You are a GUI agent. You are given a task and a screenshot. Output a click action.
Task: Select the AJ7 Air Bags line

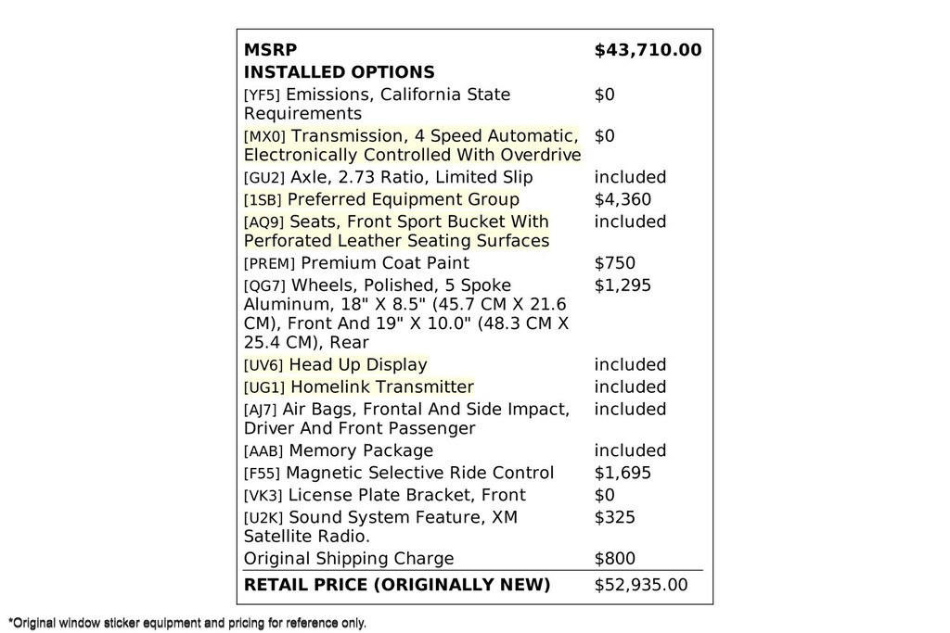click(406, 419)
